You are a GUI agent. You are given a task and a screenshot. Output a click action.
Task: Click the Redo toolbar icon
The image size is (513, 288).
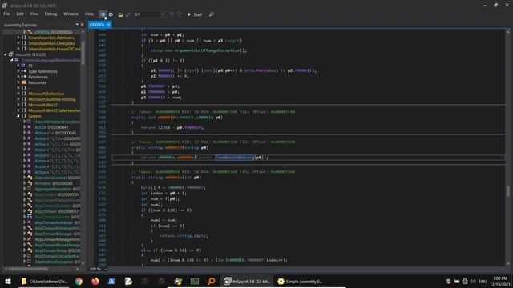[180, 14]
